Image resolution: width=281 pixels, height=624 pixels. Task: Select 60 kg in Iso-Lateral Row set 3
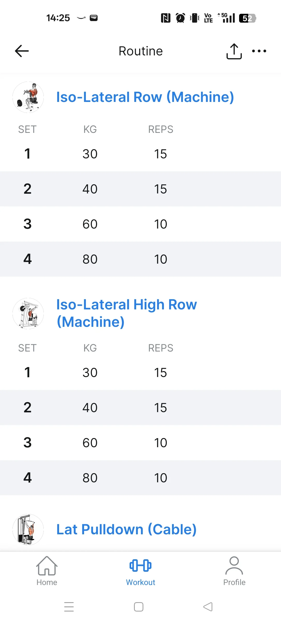click(90, 224)
